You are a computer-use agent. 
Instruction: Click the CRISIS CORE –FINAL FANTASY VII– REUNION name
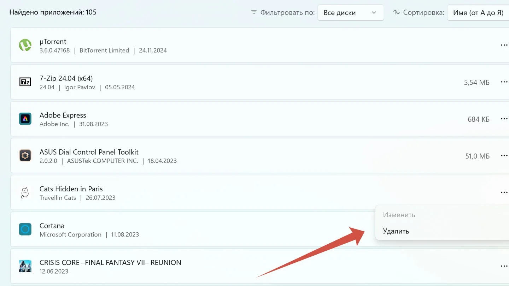click(x=110, y=263)
